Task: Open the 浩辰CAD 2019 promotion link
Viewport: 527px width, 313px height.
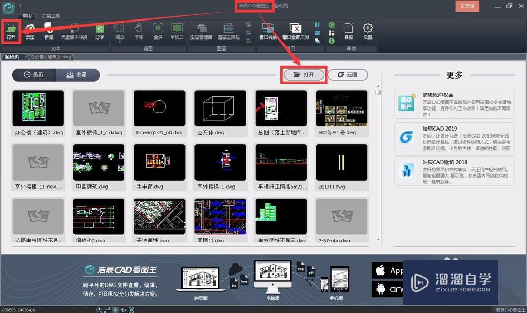Action: 454,135
